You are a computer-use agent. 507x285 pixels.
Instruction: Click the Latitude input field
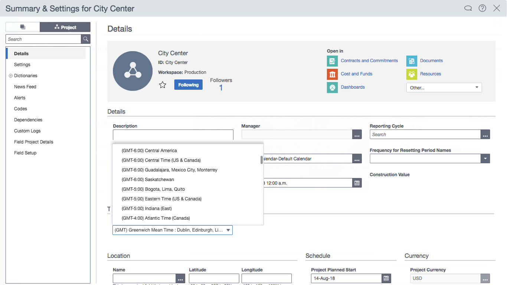(x=214, y=278)
